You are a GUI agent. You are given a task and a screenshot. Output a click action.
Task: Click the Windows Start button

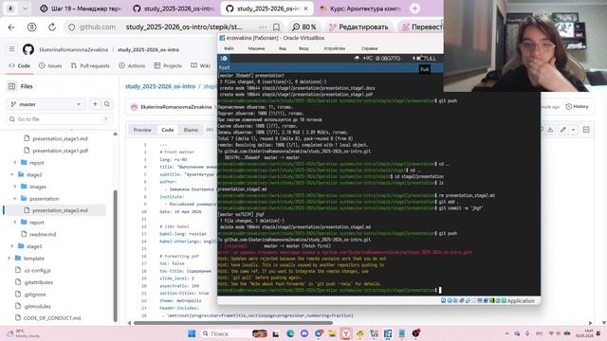pos(192,333)
